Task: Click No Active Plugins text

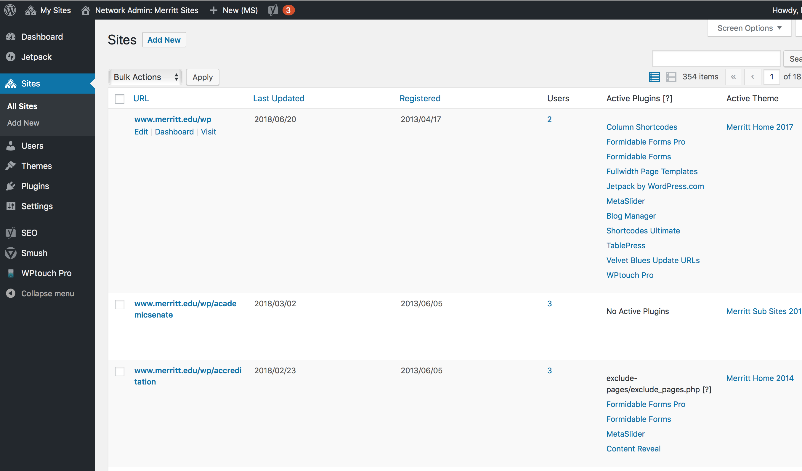Action: click(637, 311)
